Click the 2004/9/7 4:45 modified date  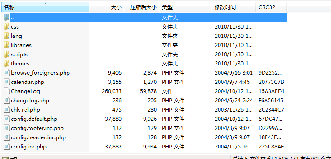coord(232,82)
